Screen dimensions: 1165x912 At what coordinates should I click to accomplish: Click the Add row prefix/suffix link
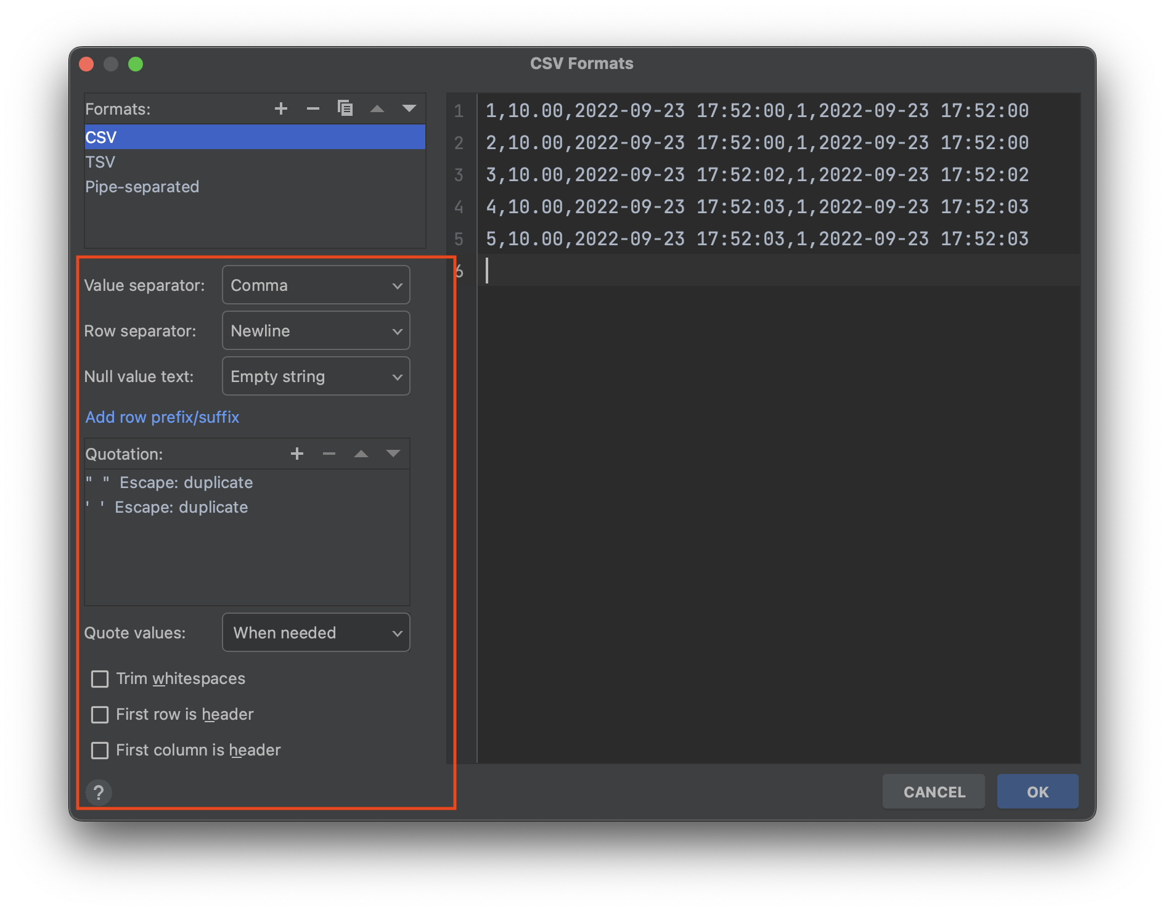pyautogui.click(x=162, y=417)
